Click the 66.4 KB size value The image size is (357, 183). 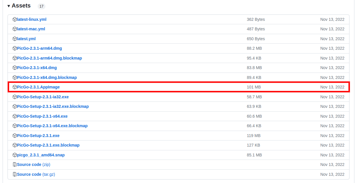pyautogui.click(x=254, y=126)
